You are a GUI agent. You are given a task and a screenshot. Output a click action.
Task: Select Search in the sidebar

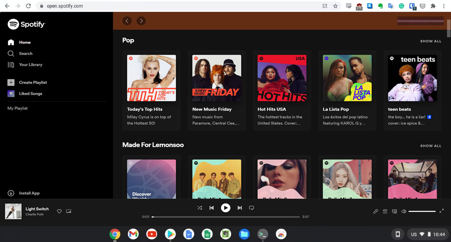point(25,53)
